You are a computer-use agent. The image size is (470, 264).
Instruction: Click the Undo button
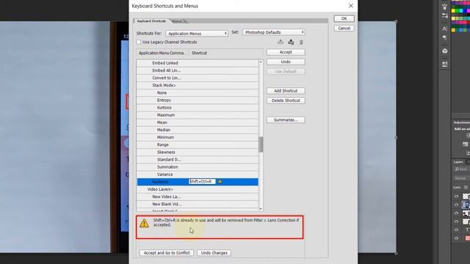click(x=286, y=62)
